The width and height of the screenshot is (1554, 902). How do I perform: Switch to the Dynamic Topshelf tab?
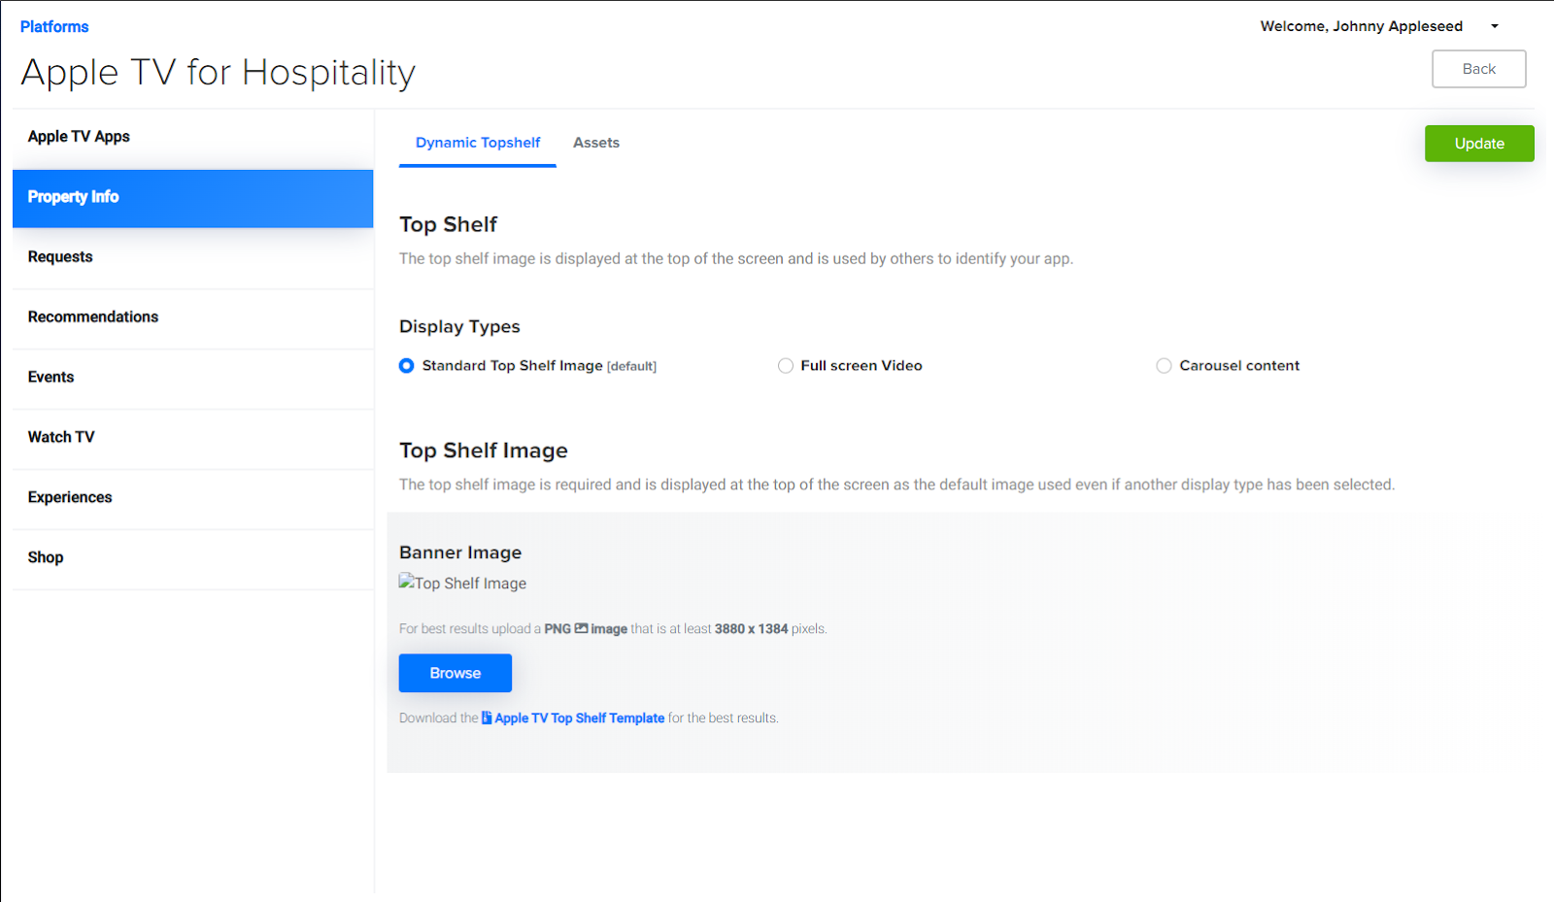tap(478, 143)
